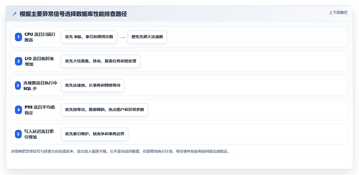359x175 pixels.
Task: Click the CPU 高且扫描行数高 signal label
Action: 40,37
